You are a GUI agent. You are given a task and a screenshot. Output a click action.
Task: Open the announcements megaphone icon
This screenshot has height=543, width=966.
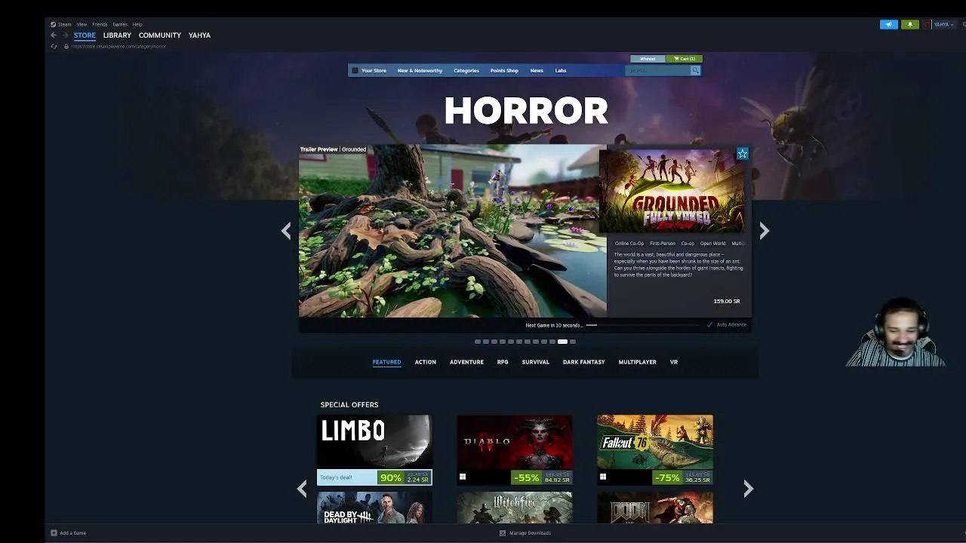point(889,24)
